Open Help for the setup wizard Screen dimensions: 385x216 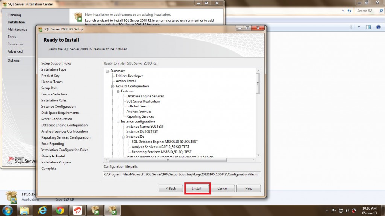click(x=249, y=188)
